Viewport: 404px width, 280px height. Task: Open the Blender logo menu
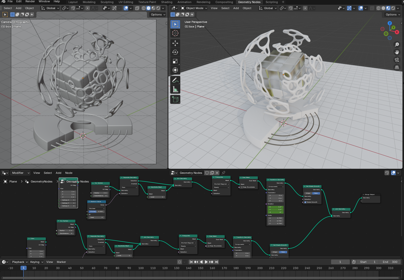pyautogui.click(x=3, y=2)
